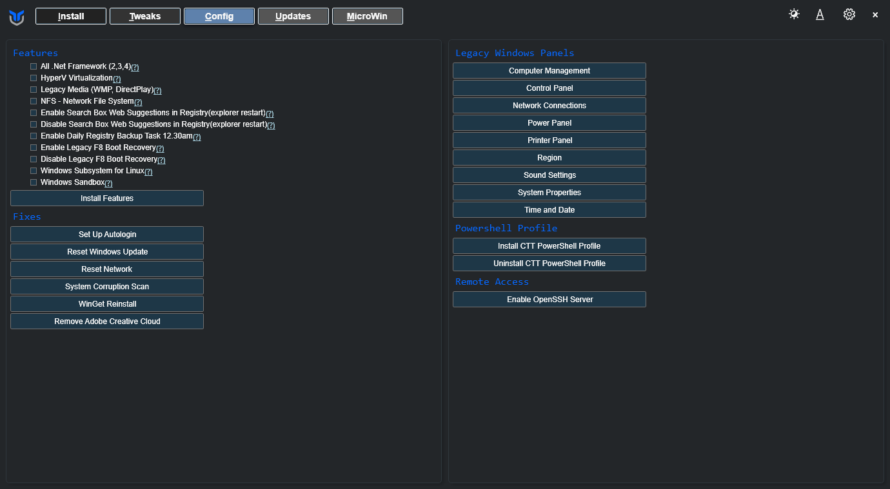Open the Control Panel legacy panel
Image resolution: width=890 pixels, height=489 pixels.
549,88
